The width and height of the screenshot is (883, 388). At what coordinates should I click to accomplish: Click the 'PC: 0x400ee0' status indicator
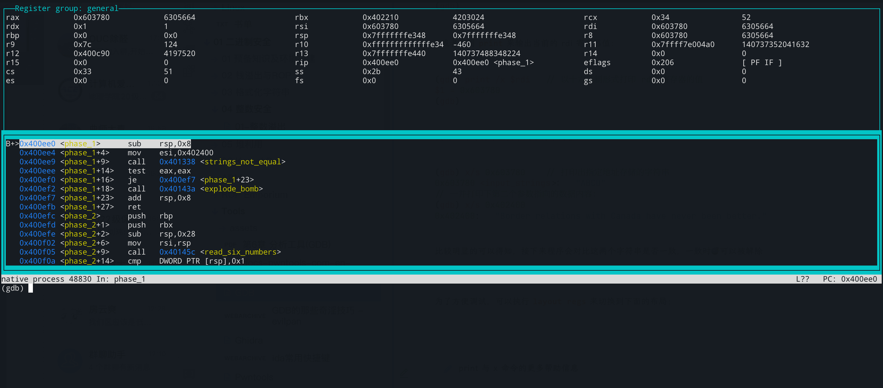click(x=849, y=279)
